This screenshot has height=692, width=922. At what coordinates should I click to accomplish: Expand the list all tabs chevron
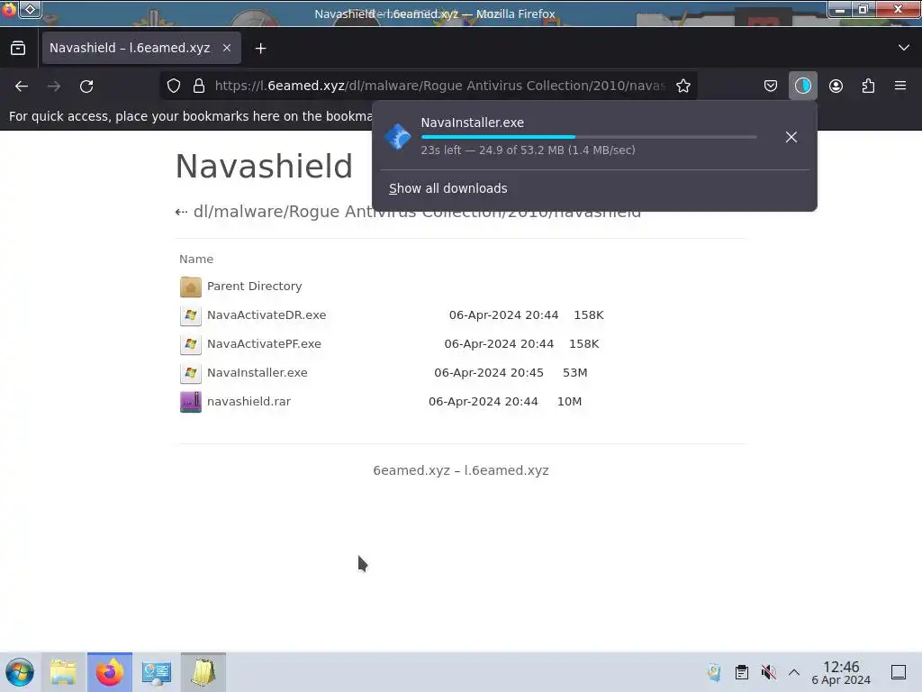pos(904,48)
